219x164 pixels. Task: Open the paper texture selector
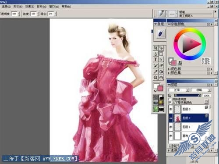click(x=155, y=97)
